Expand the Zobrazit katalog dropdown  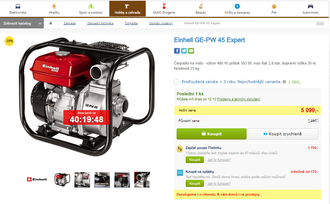pyautogui.click(x=22, y=23)
